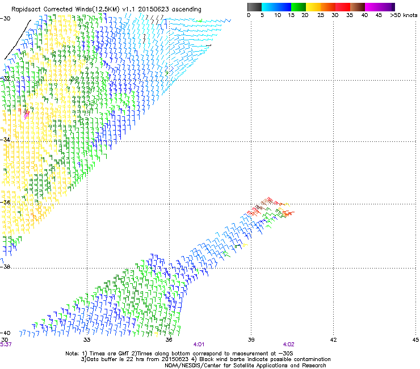Select the yellow 20–25 knots legend segment
Viewport: 420px width, 369px height.
tap(313, 7)
